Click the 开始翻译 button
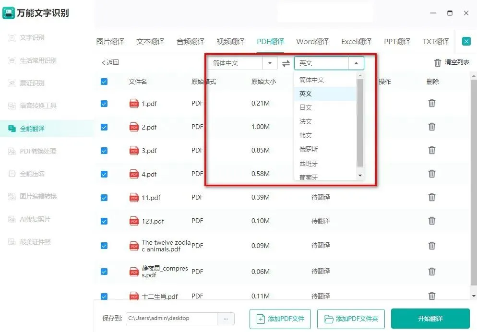This screenshot has width=477, height=332. [x=430, y=319]
